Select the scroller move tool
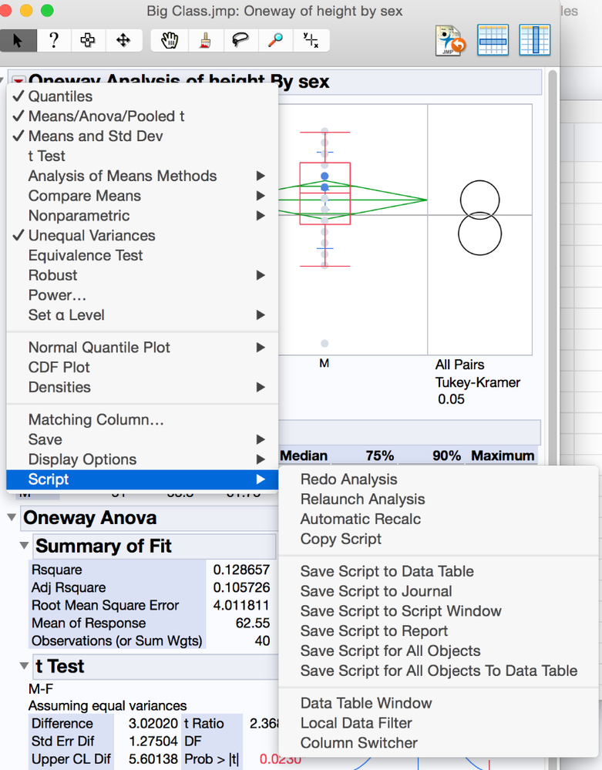This screenshot has height=770, width=602. tap(123, 40)
